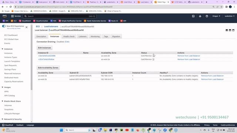The image size is (237, 133).
Task: Switch to the Description tab
Action: (41, 37)
